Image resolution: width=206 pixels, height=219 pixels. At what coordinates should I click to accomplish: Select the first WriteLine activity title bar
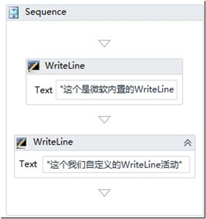(x=104, y=66)
